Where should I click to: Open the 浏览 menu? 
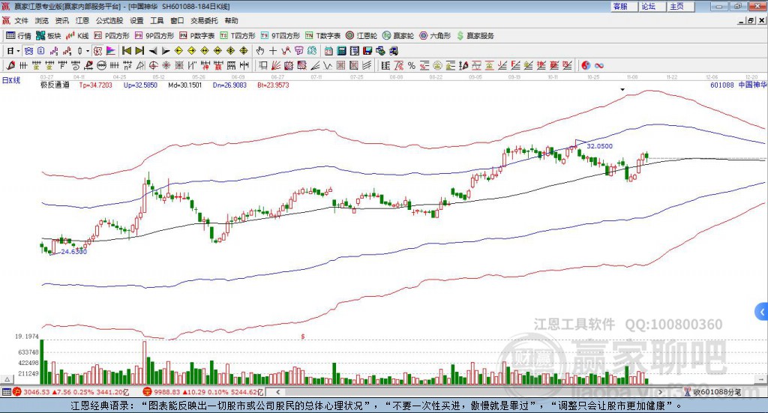42,20
